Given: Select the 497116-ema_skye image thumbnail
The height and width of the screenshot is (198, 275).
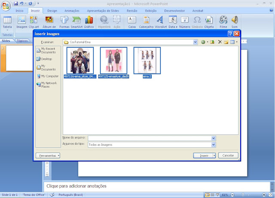Looking at the screenshot, I should [x=80, y=61].
